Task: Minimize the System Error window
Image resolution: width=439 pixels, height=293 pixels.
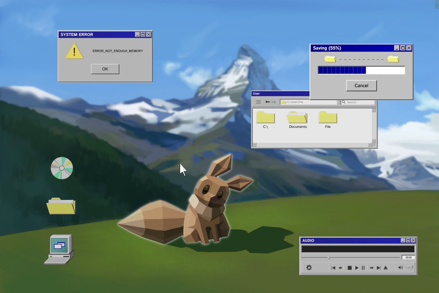Action: 137,34
